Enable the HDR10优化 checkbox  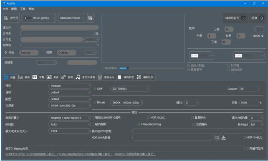[x=149, y=118]
